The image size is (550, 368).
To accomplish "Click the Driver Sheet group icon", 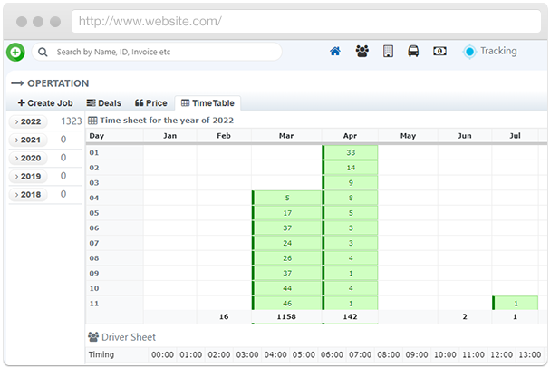I will [93, 337].
